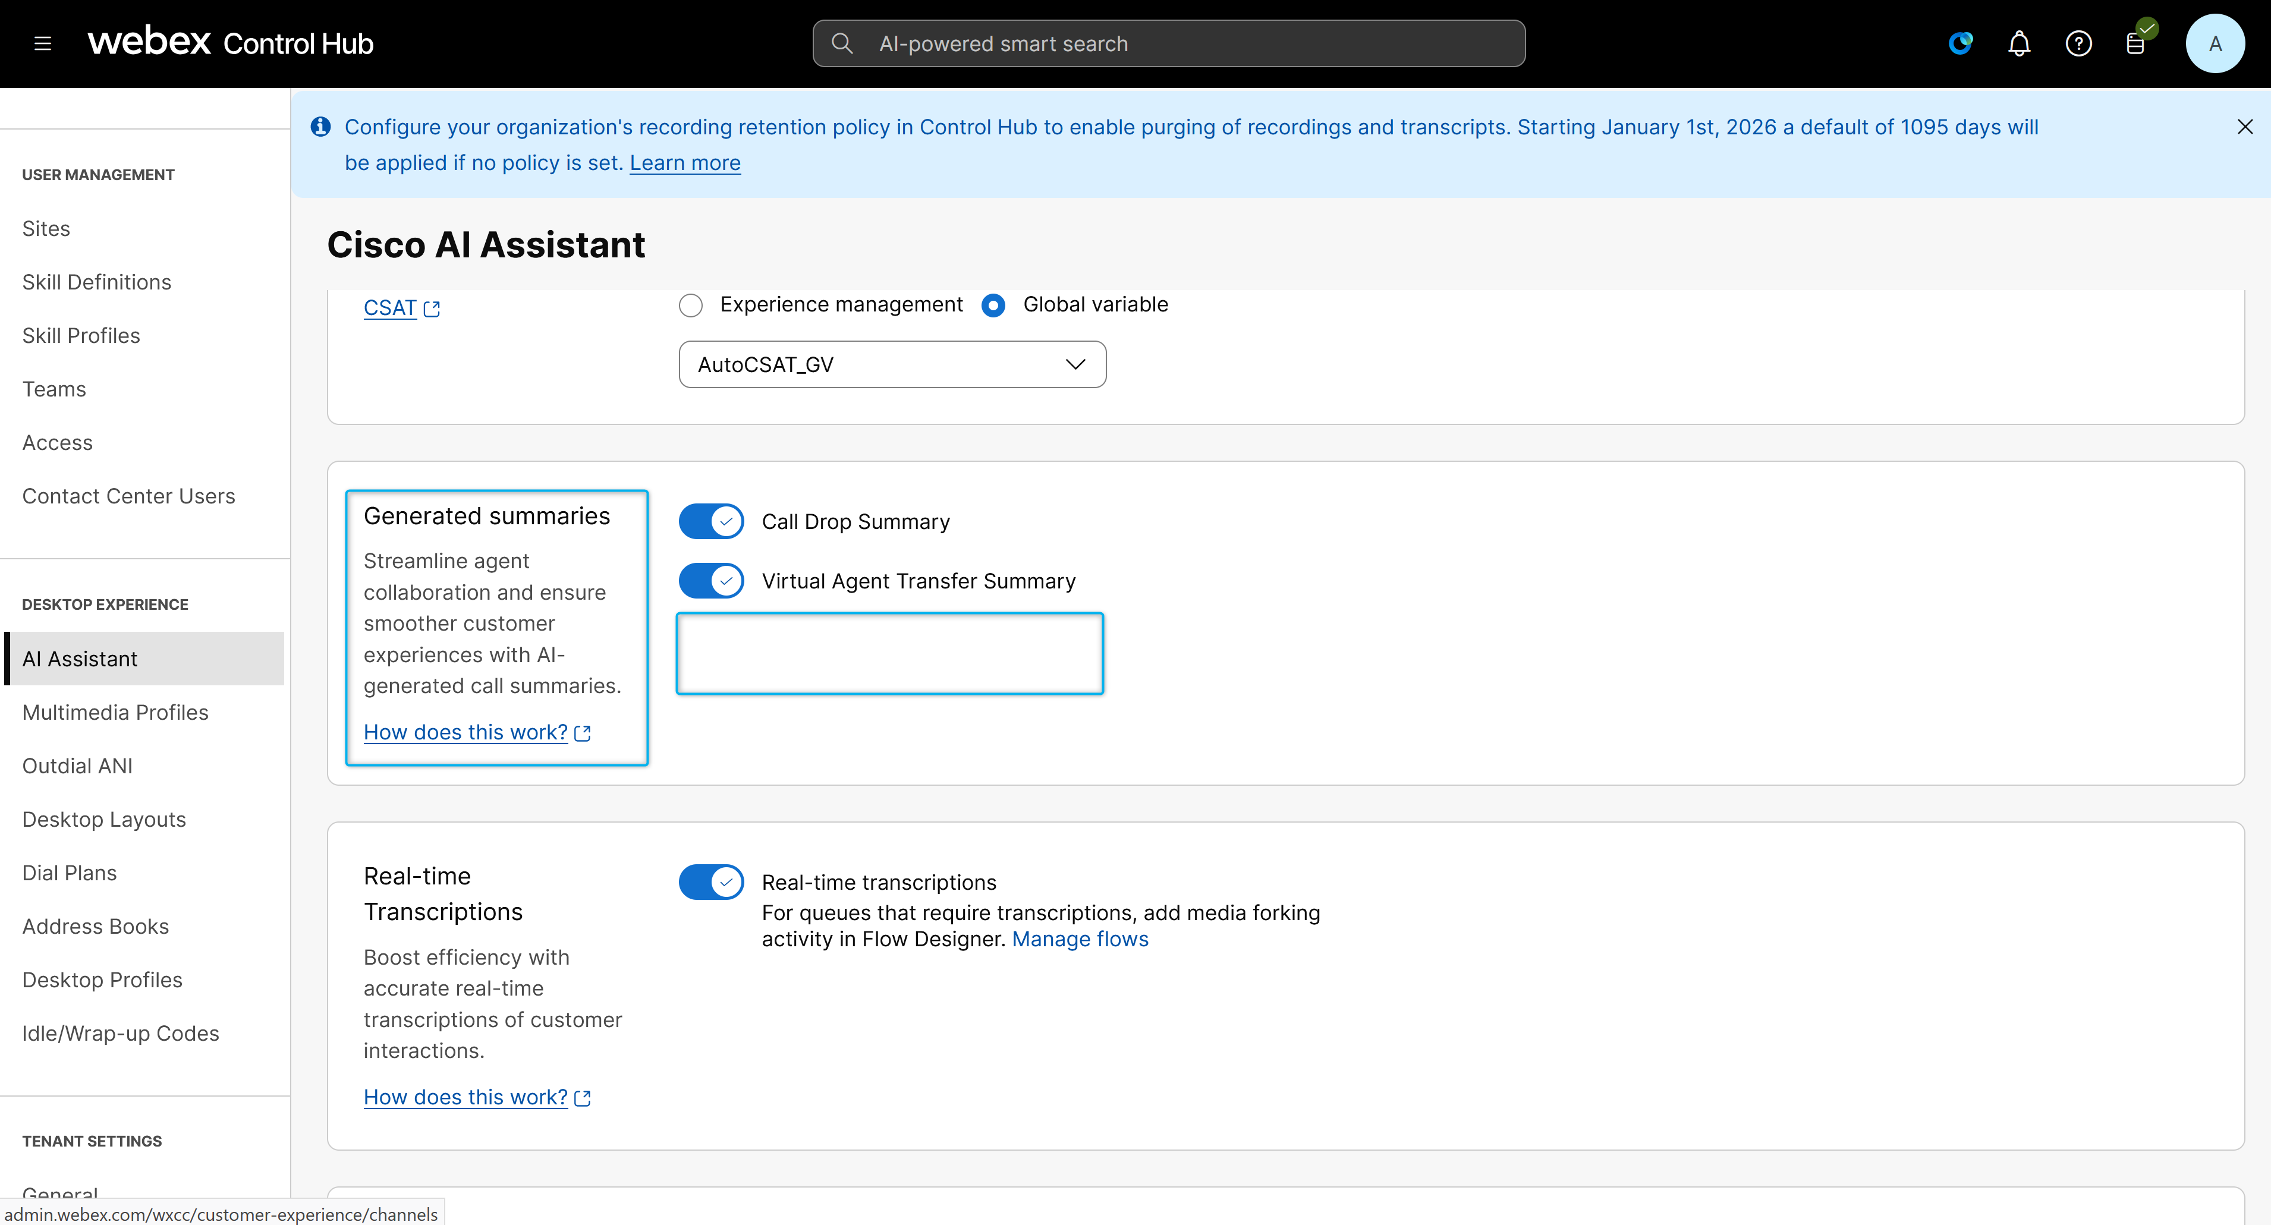The width and height of the screenshot is (2271, 1225).
Task: Click the search magnifier icon
Action: [x=842, y=43]
